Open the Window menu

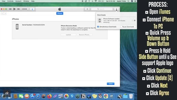point(26,1)
